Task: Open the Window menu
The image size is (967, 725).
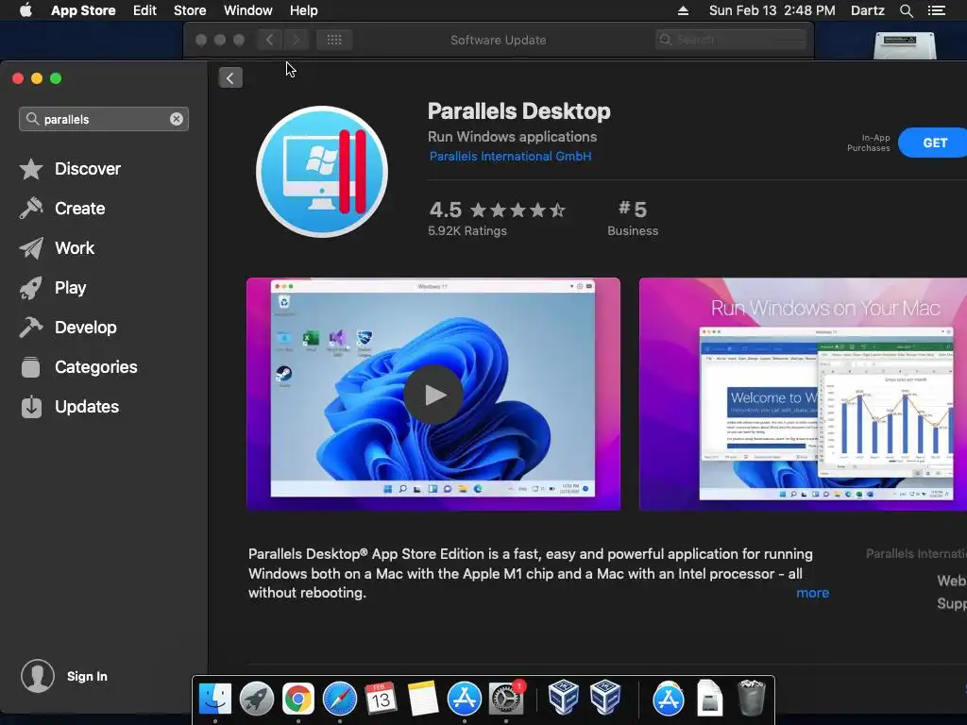Action: [248, 10]
